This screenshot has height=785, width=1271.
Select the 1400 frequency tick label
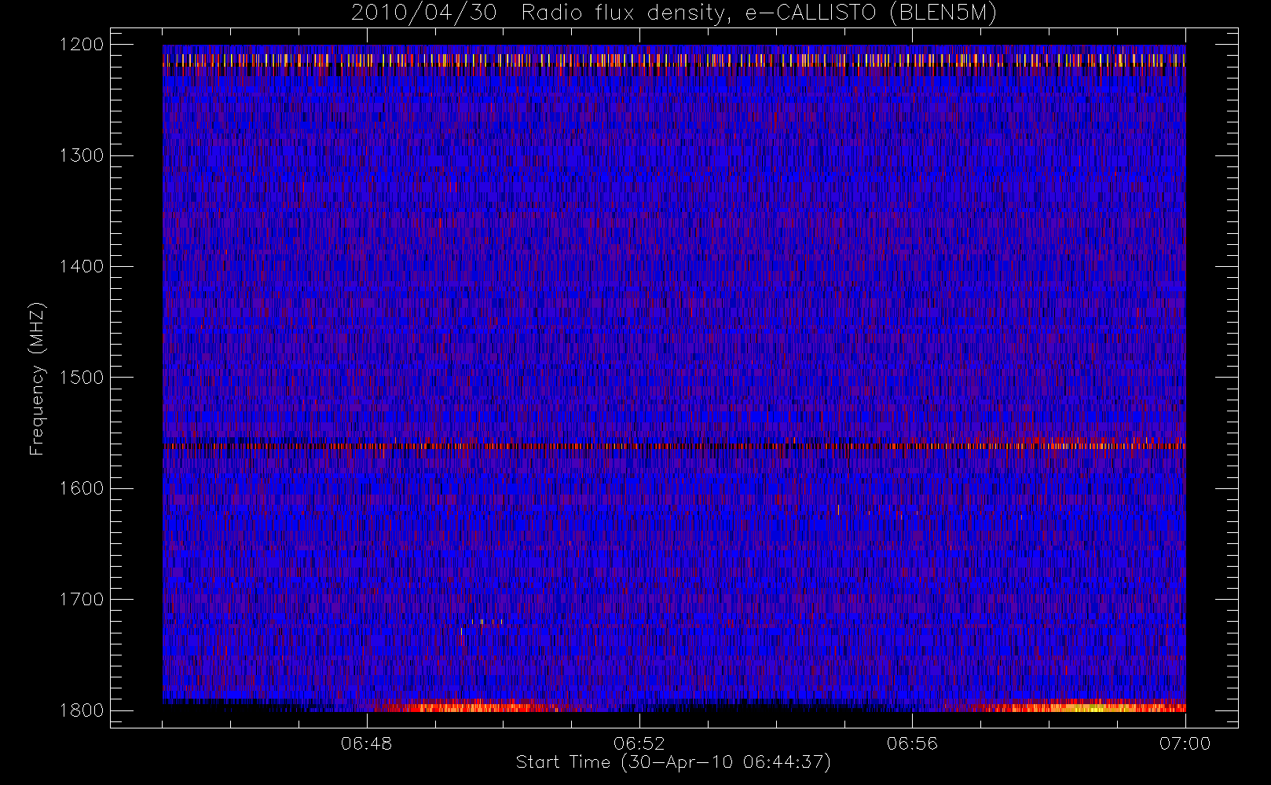click(82, 266)
